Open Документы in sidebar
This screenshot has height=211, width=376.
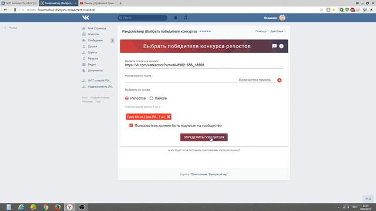coord(95,70)
